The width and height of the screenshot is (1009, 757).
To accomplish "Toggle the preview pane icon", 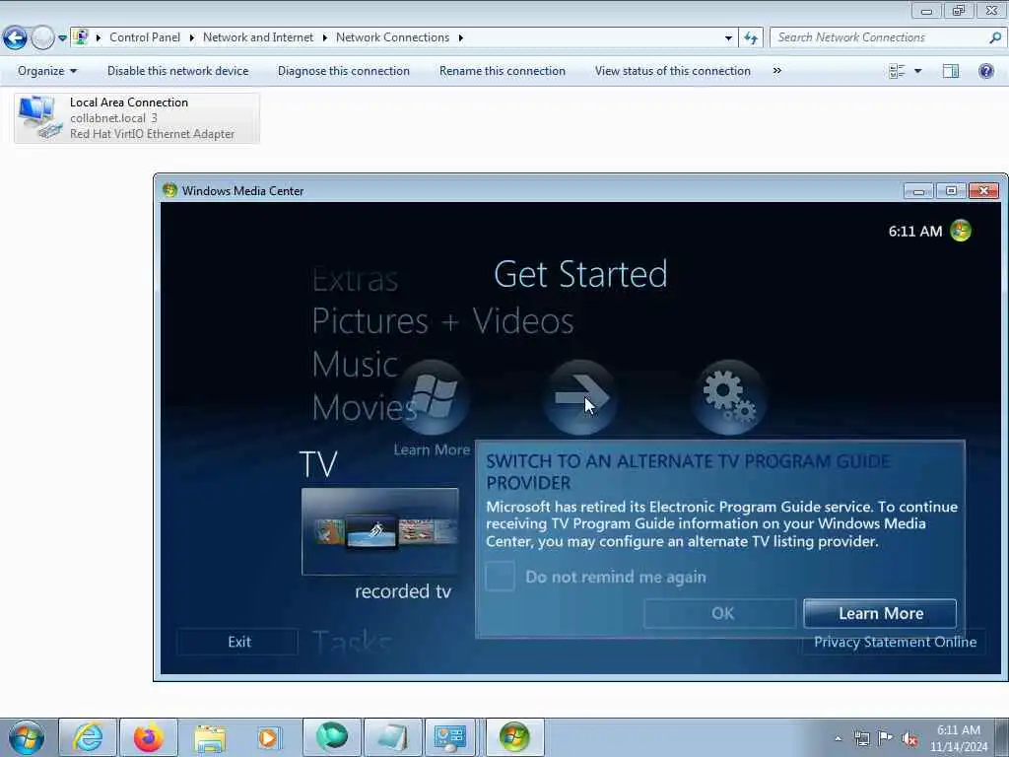I will [951, 71].
